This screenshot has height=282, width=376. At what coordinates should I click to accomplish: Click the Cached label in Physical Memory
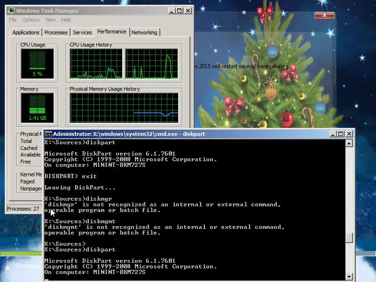(x=29, y=148)
